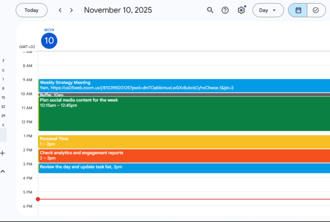Image resolution: width=330 pixels, height=222 pixels.
Task: Click the Today button
Action: 32,10
